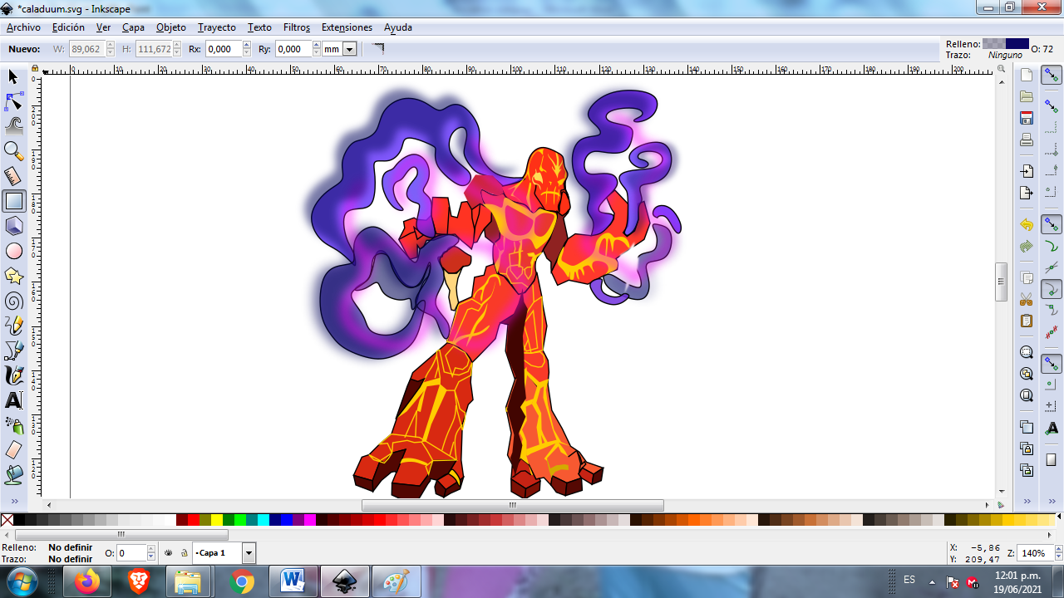This screenshot has width=1064, height=598.
Task: Open the Archivo menu
Action: (x=23, y=27)
